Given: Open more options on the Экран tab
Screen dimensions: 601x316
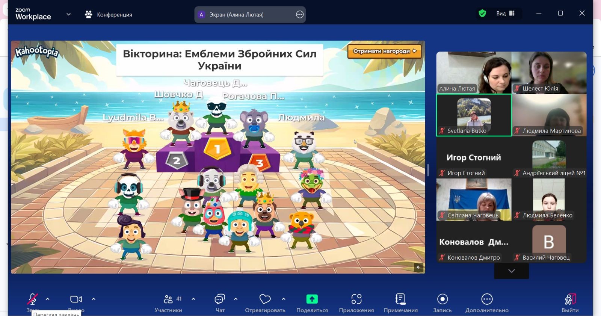Looking at the screenshot, I should [300, 15].
